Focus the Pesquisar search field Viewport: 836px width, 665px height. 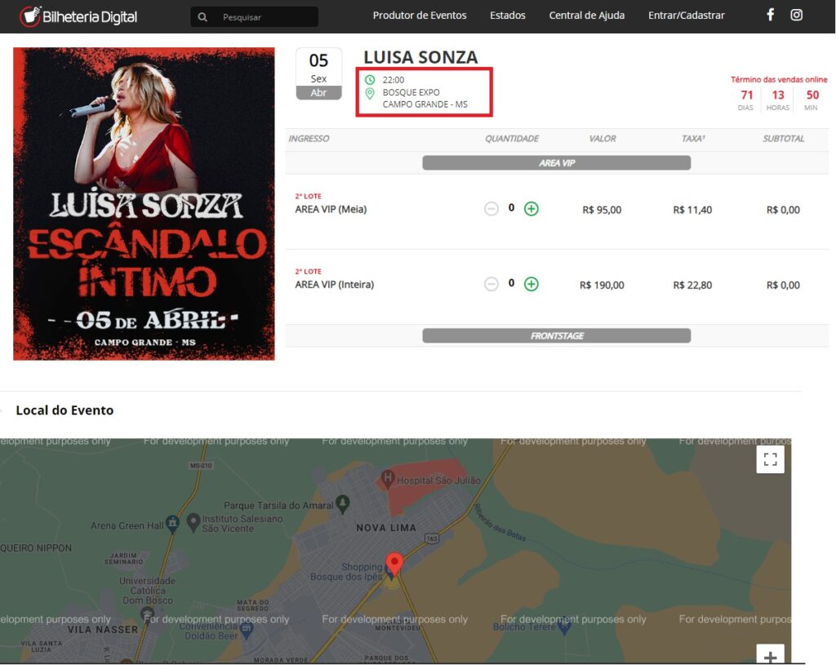point(265,16)
